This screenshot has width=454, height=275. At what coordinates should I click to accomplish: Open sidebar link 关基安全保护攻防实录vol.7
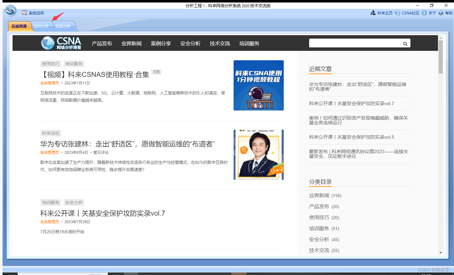(x=351, y=104)
